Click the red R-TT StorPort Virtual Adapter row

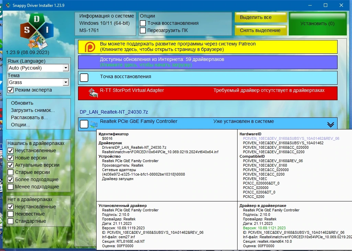pyautogui.click(x=208, y=93)
